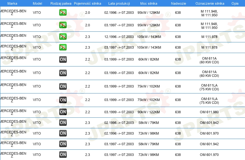Click the Marka column header

click(12, 3)
